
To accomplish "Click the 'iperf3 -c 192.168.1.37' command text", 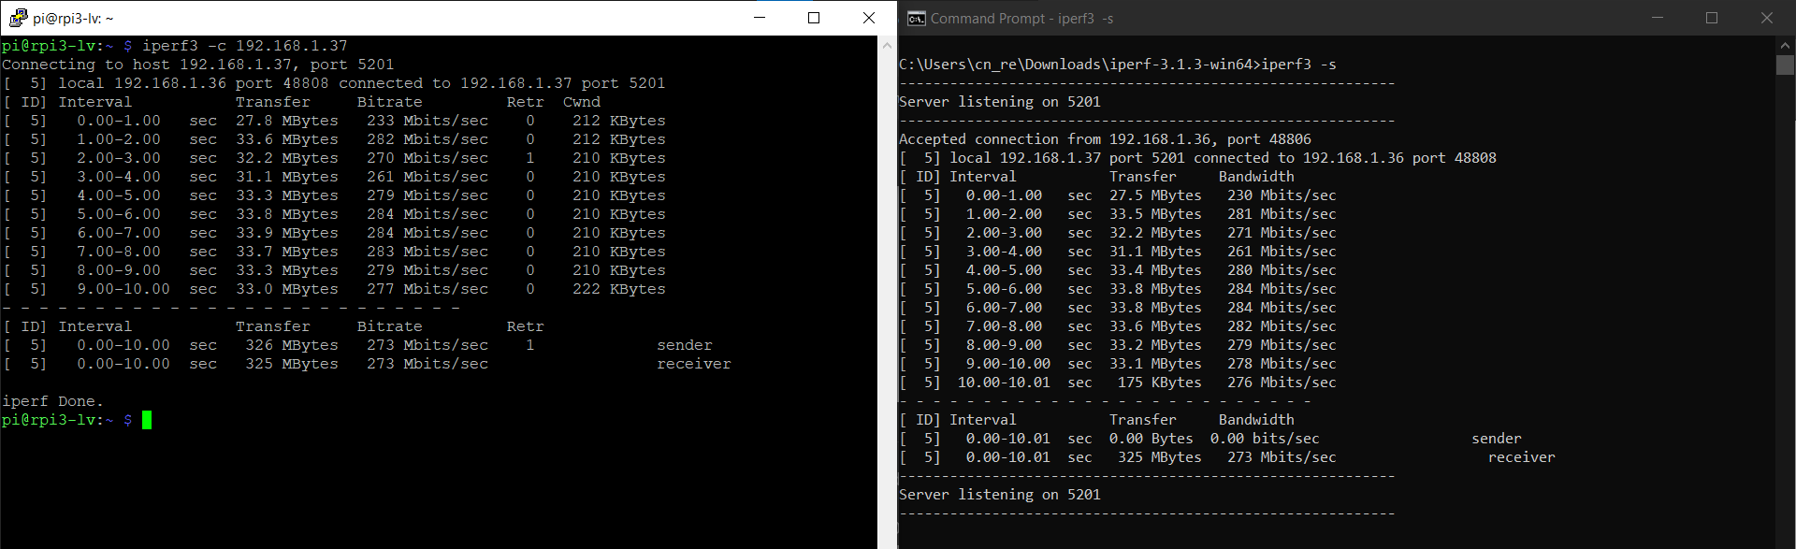I will tap(245, 46).
